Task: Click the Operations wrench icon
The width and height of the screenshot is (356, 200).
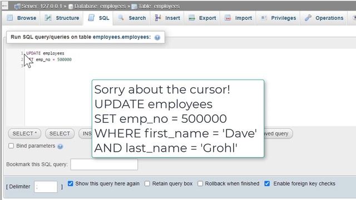Action: (308, 18)
